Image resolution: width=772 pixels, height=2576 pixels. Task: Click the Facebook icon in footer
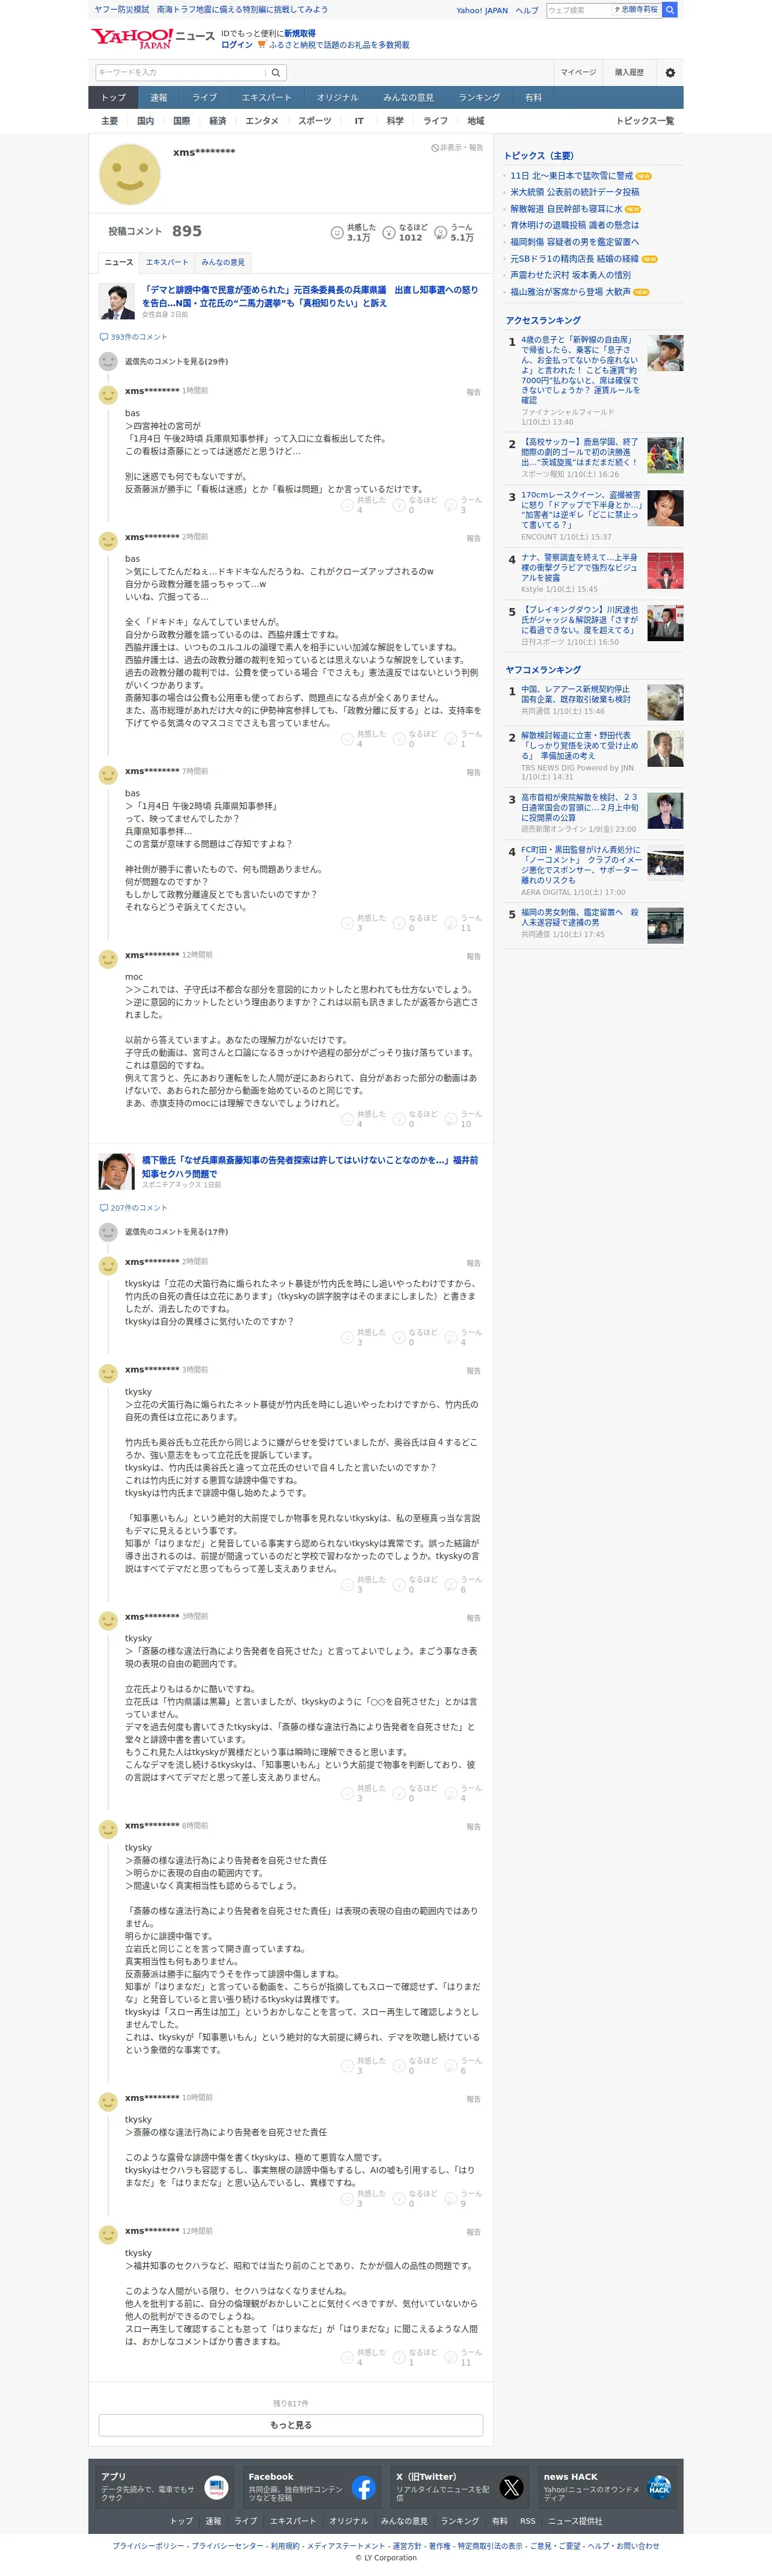pyautogui.click(x=364, y=2488)
